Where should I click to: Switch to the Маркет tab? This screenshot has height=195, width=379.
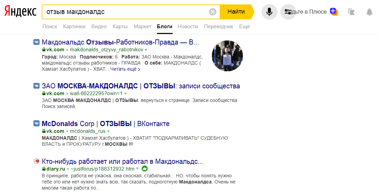pyautogui.click(x=142, y=26)
